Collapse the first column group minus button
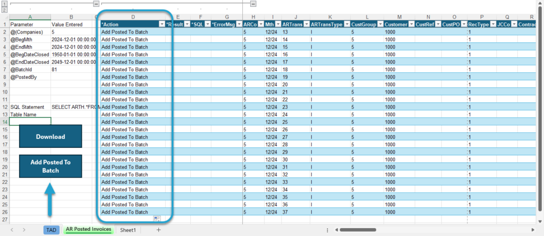Image resolution: width=544 pixels, height=236 pixels. coord(97,4)
